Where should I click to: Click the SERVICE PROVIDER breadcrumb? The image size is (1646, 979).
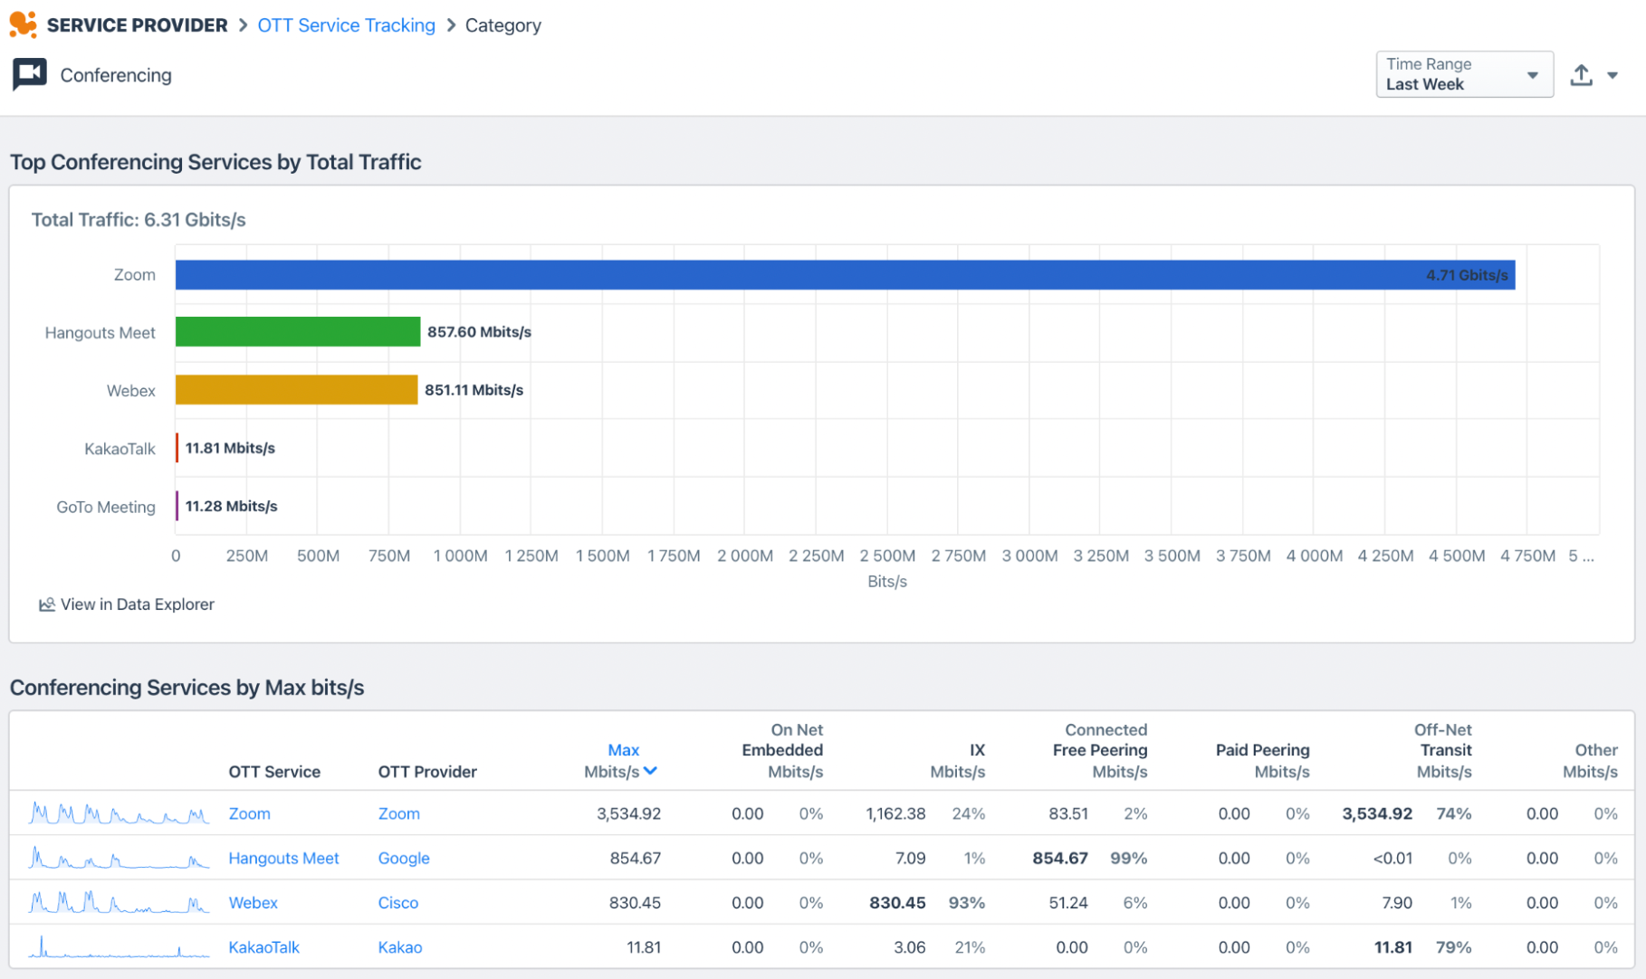(137, 25)
